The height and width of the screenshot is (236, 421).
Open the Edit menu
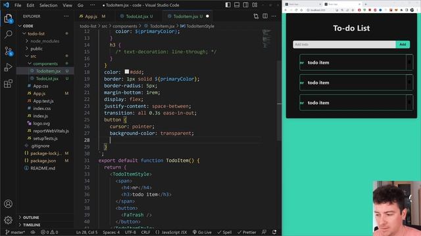[30, 5]
